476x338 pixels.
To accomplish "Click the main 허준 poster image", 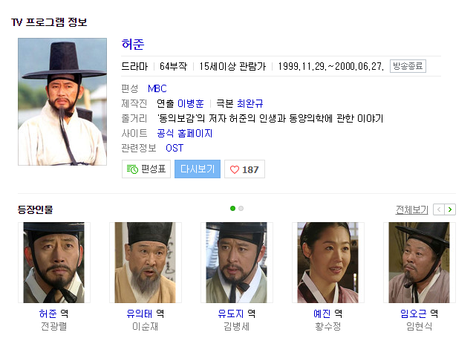I will click(62, 102).
